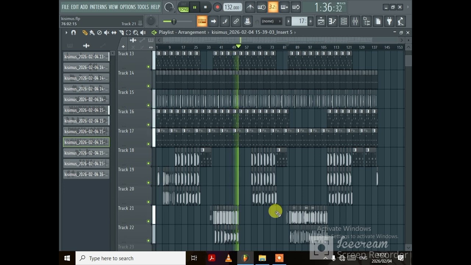Open the PATTERNS menu
This screenshot has width=471, height=265.
point(98,7)
